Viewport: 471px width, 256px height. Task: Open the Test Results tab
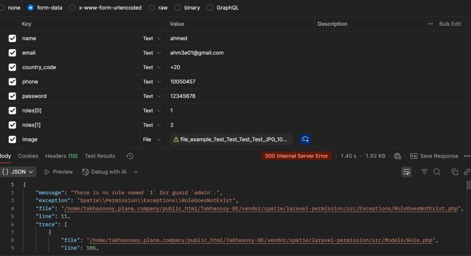tap(100, 156)
